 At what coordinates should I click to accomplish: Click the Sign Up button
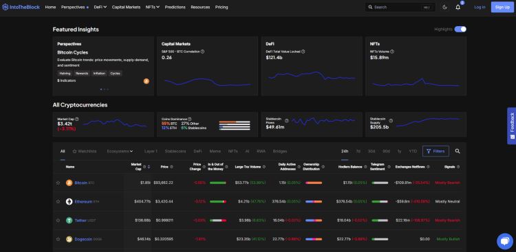(x=502, y=7)
